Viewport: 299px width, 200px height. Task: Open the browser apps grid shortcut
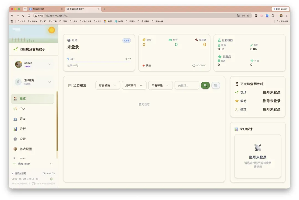pos(12,21)
